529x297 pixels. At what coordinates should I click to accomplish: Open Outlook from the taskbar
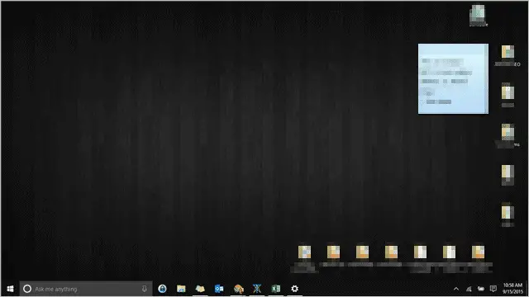click(219, 289)
